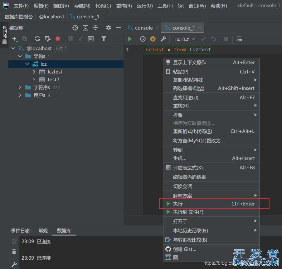Choose 重新格式化代码(R) in the context menu

[x=211, y=131]
